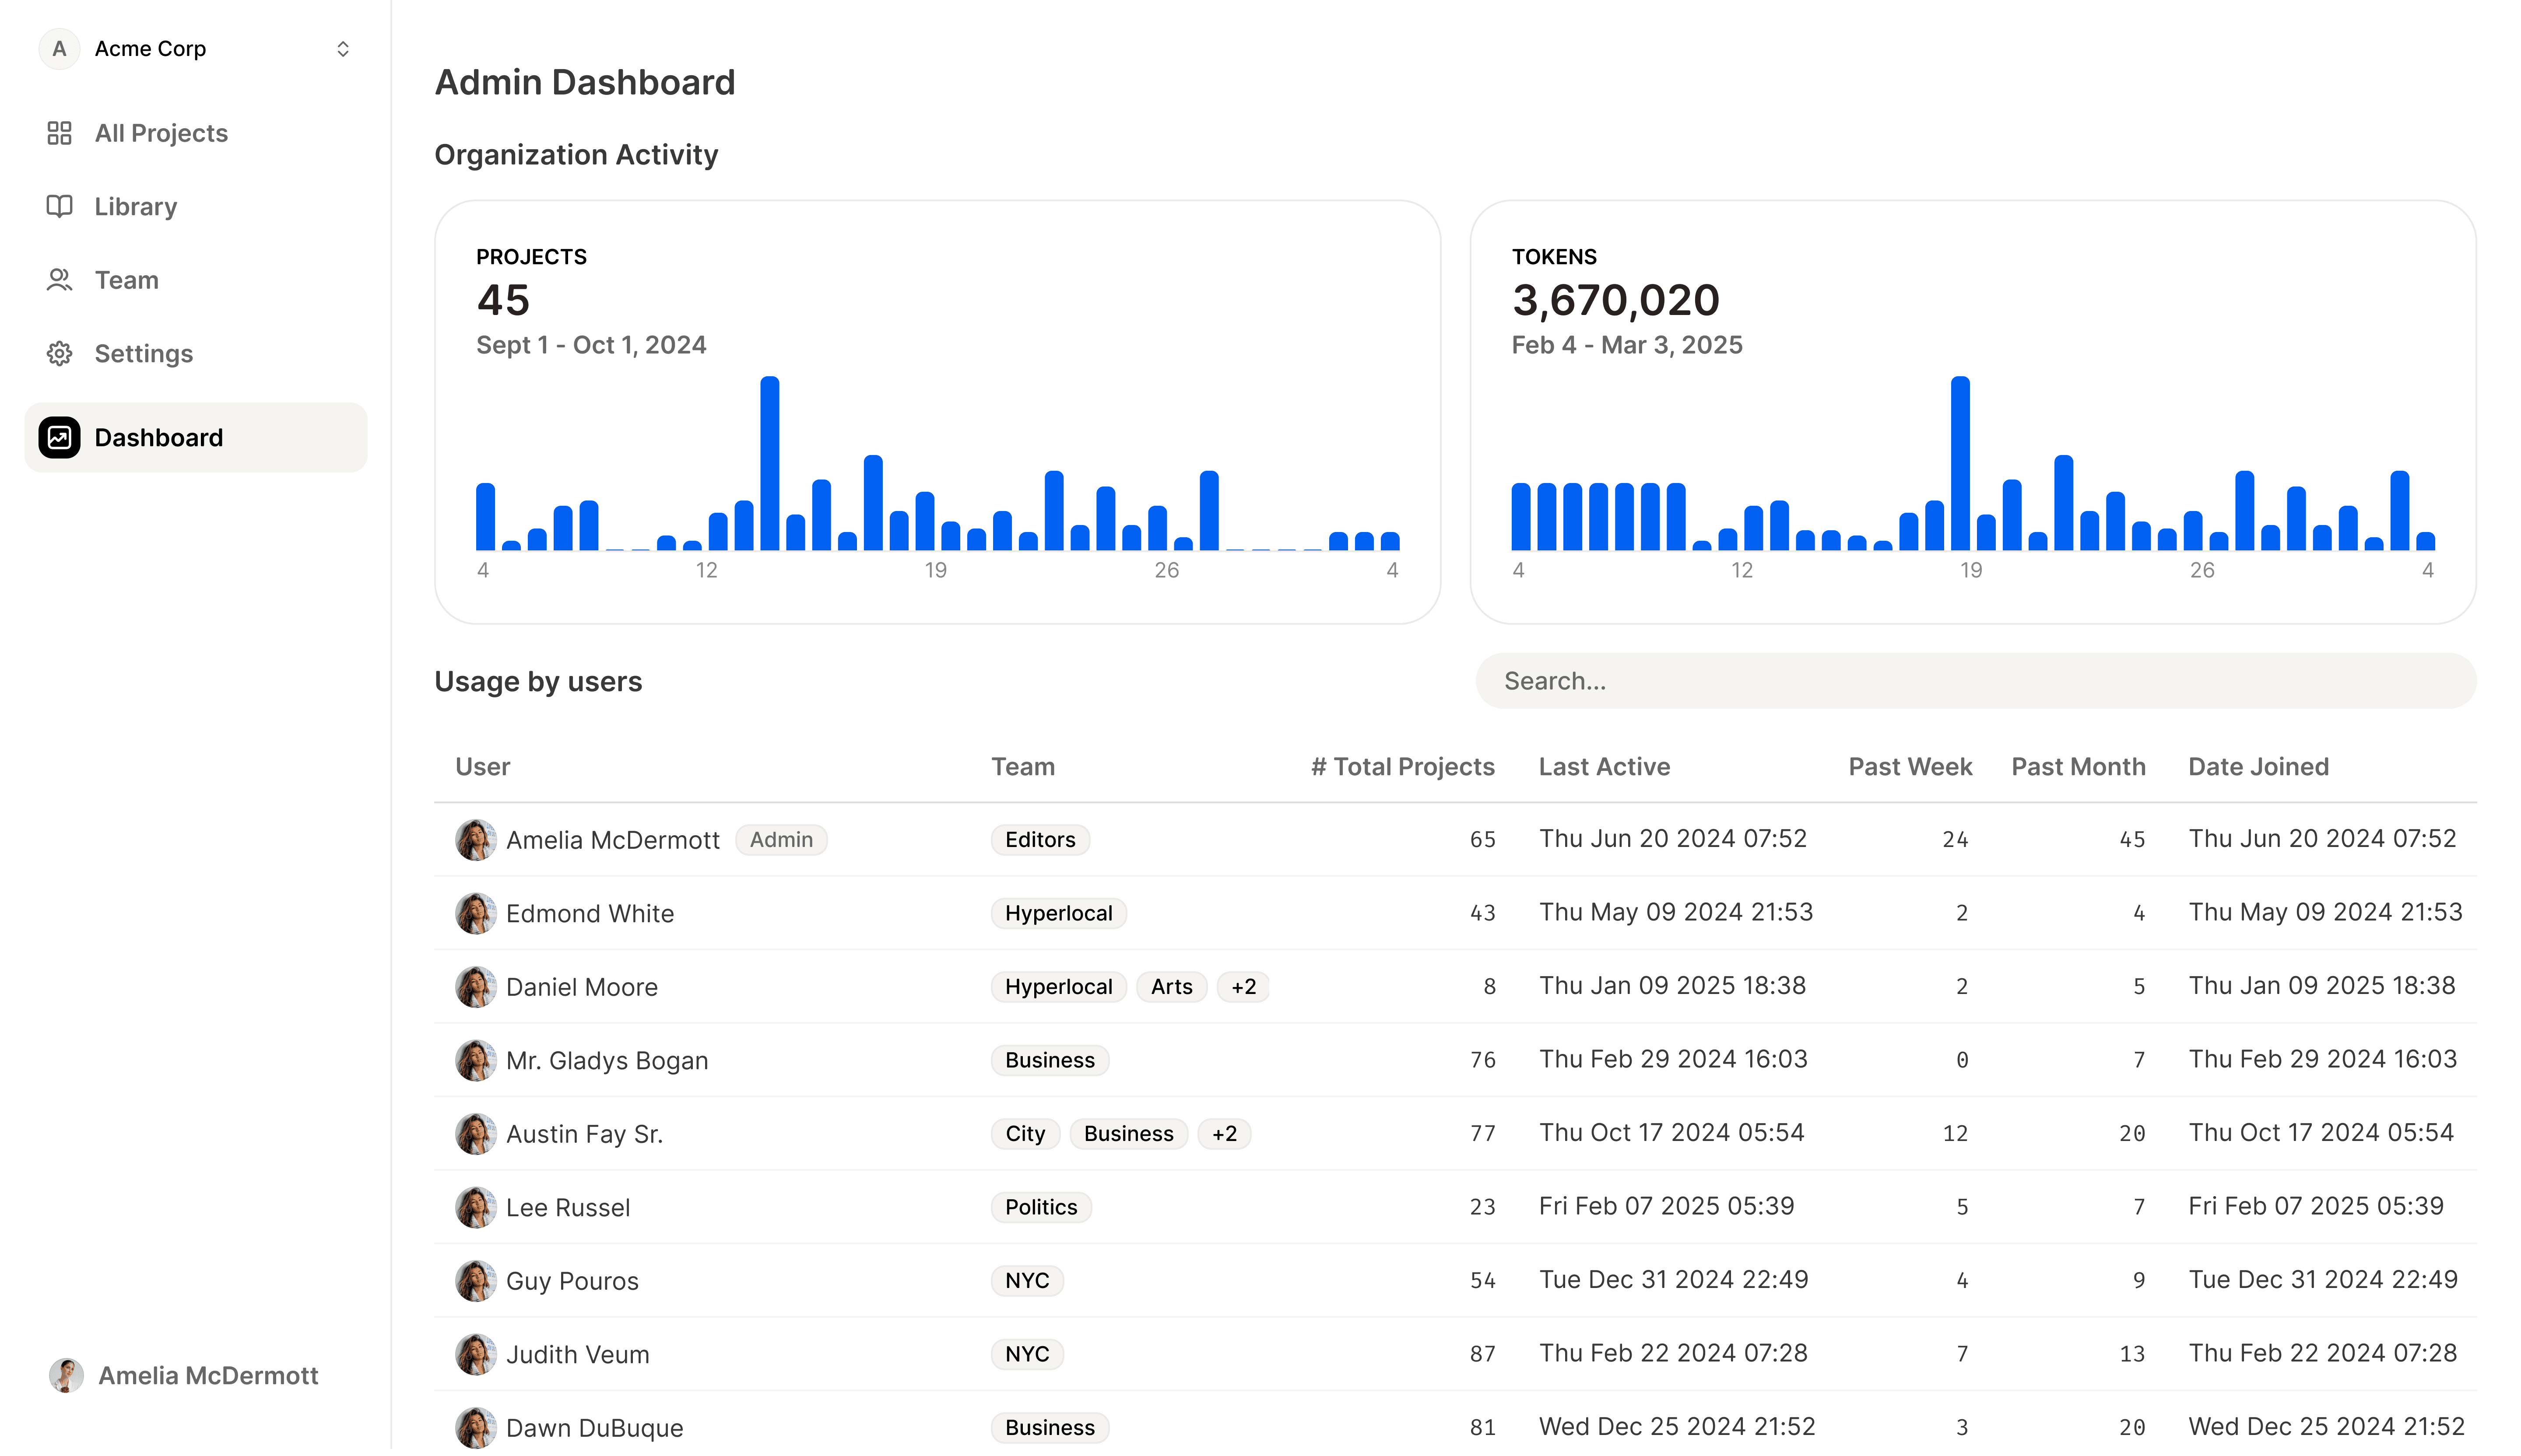This screenshot has height=1456, width=2521.
Task: Click the Editors team tag
Action: pyautogui.click(x=1040, y=840)
